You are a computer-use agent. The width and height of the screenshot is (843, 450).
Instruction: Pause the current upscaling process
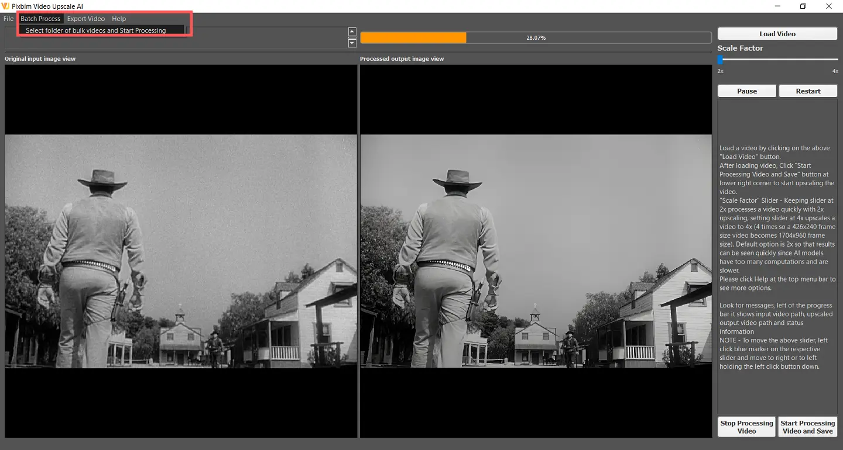tap(746, 91)
